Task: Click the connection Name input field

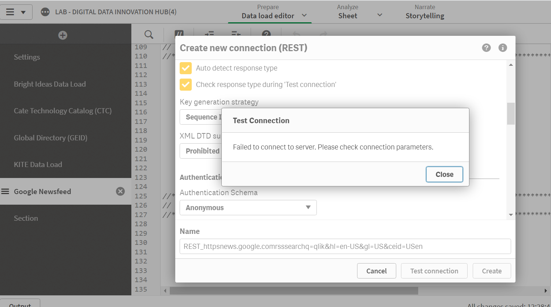Action: point(345,246)
